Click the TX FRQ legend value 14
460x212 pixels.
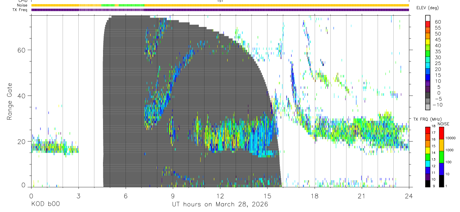coord(434,153)
